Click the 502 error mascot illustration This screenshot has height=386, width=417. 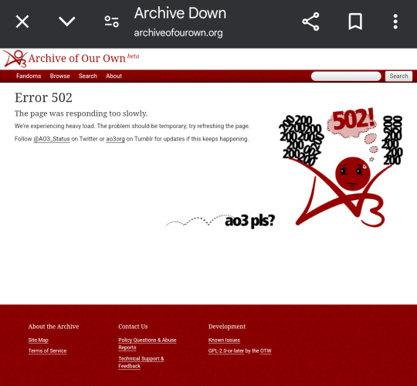pos(341,167)
